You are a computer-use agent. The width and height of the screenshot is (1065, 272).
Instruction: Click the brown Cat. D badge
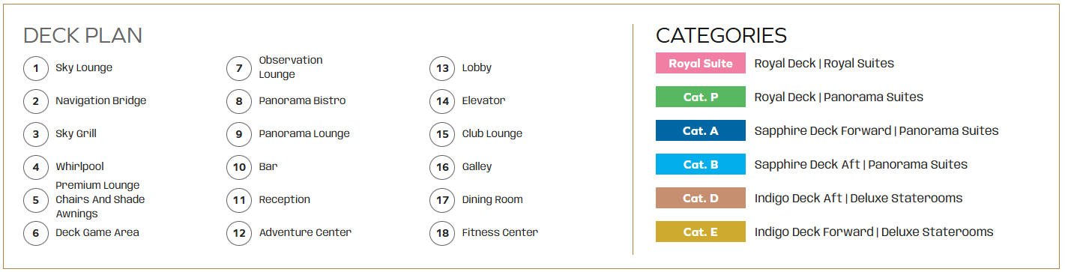(701, 198)
